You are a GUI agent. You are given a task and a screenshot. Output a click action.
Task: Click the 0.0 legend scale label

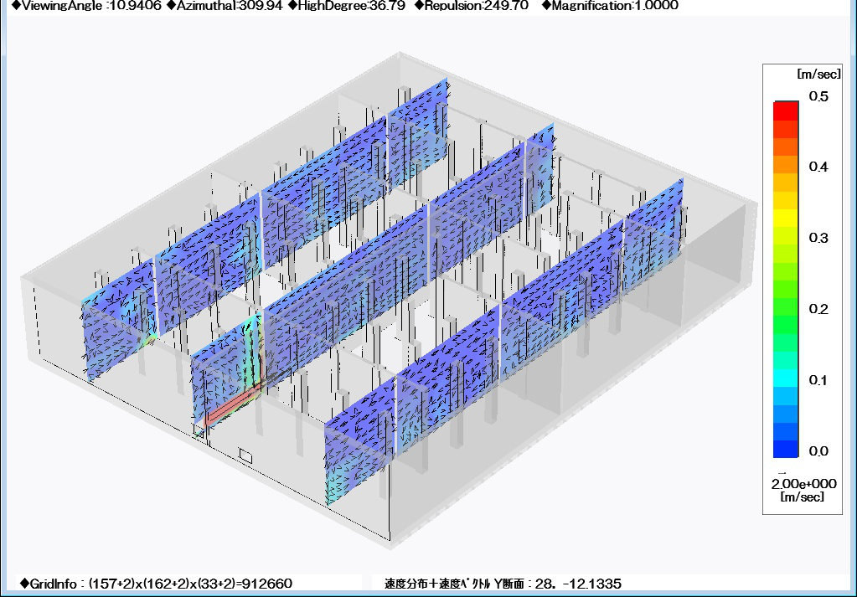818,450
